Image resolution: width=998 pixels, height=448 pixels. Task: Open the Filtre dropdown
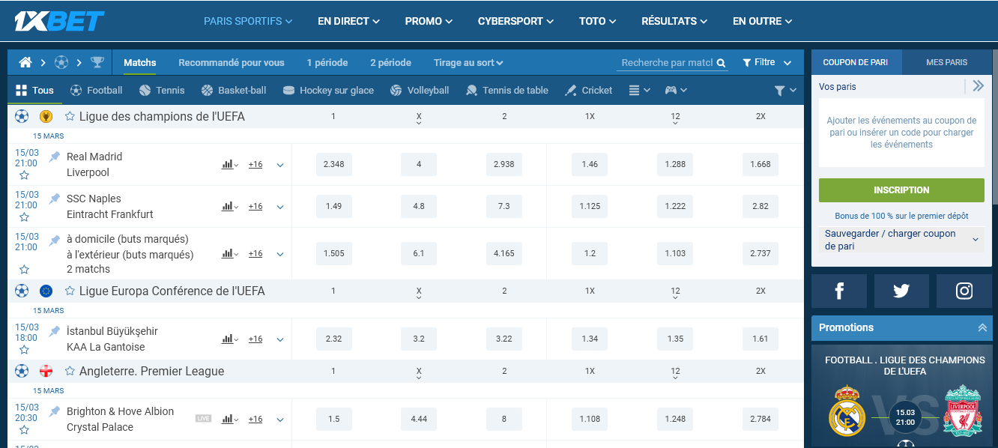[767, 63]
